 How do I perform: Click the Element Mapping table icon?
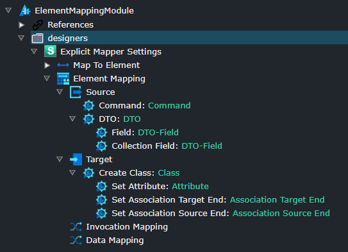coord(63,79)
